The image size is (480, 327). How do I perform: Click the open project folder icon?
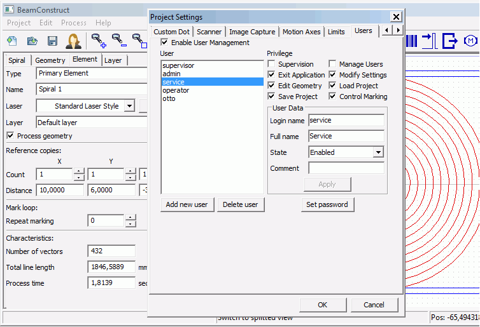pyautogui.click(x=32, y=41)
